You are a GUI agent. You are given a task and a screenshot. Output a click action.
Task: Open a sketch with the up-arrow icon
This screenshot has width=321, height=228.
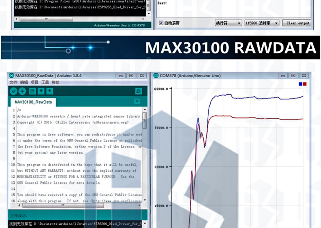(x=41, y=91)
